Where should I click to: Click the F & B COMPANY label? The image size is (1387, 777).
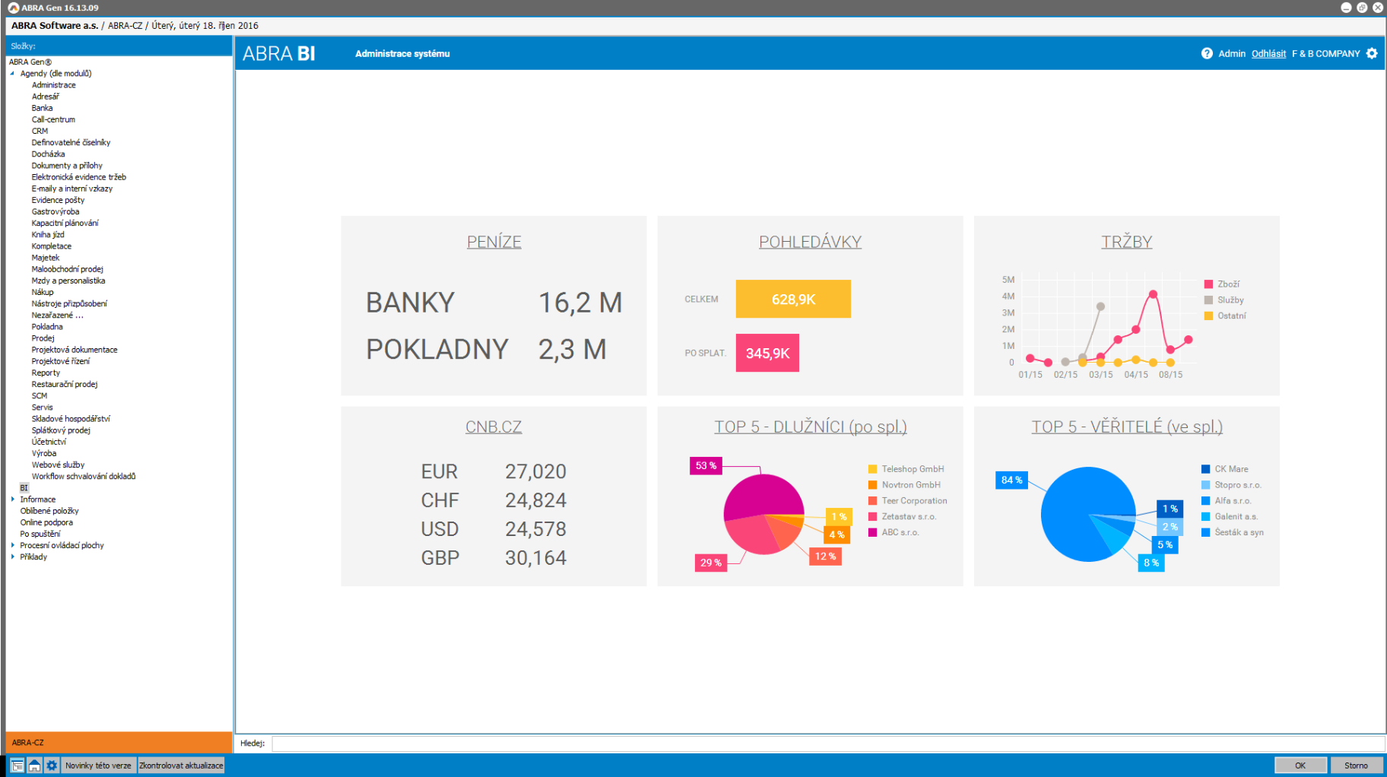[1326, 53]
